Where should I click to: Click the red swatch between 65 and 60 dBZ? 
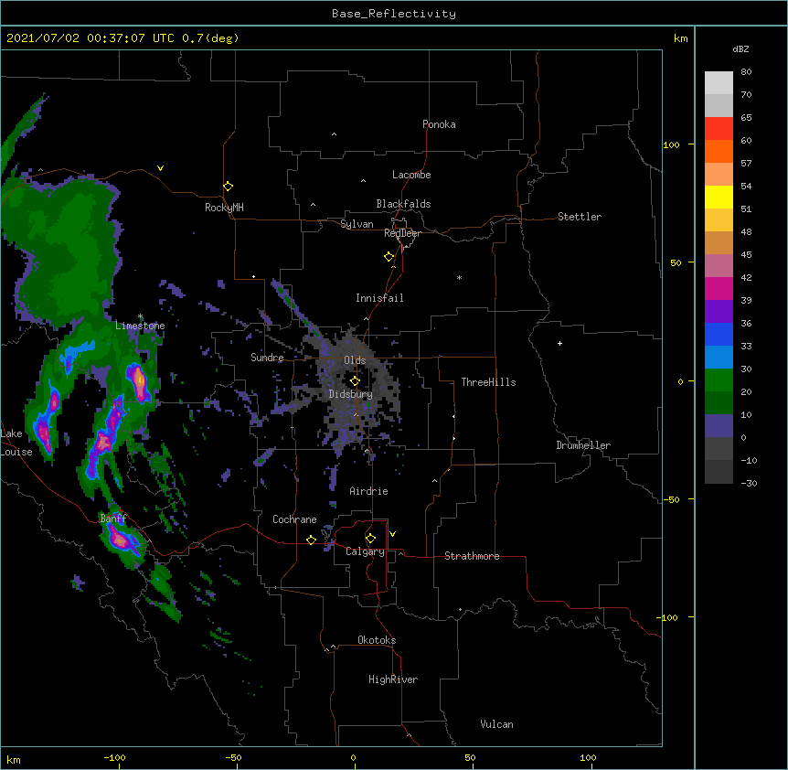click(719, 129)
